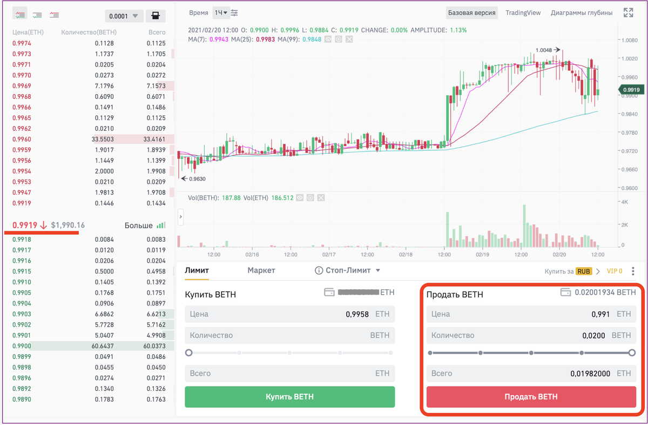Click the $1,990.16 USD price value

pos(68,225)
